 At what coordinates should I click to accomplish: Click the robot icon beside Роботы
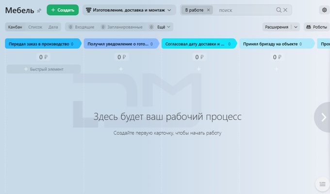click(309, 27)
